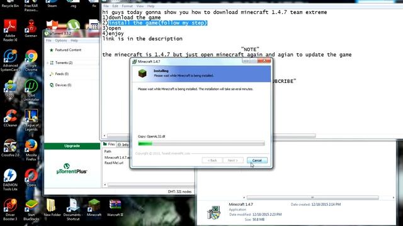
Task: Click the µTorrentPlus banner
Action: tap(72, 169)
